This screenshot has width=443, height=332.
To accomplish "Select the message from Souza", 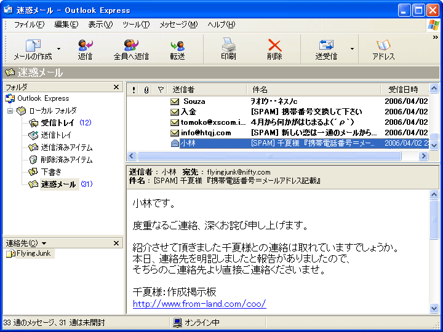I will (277, 101).
